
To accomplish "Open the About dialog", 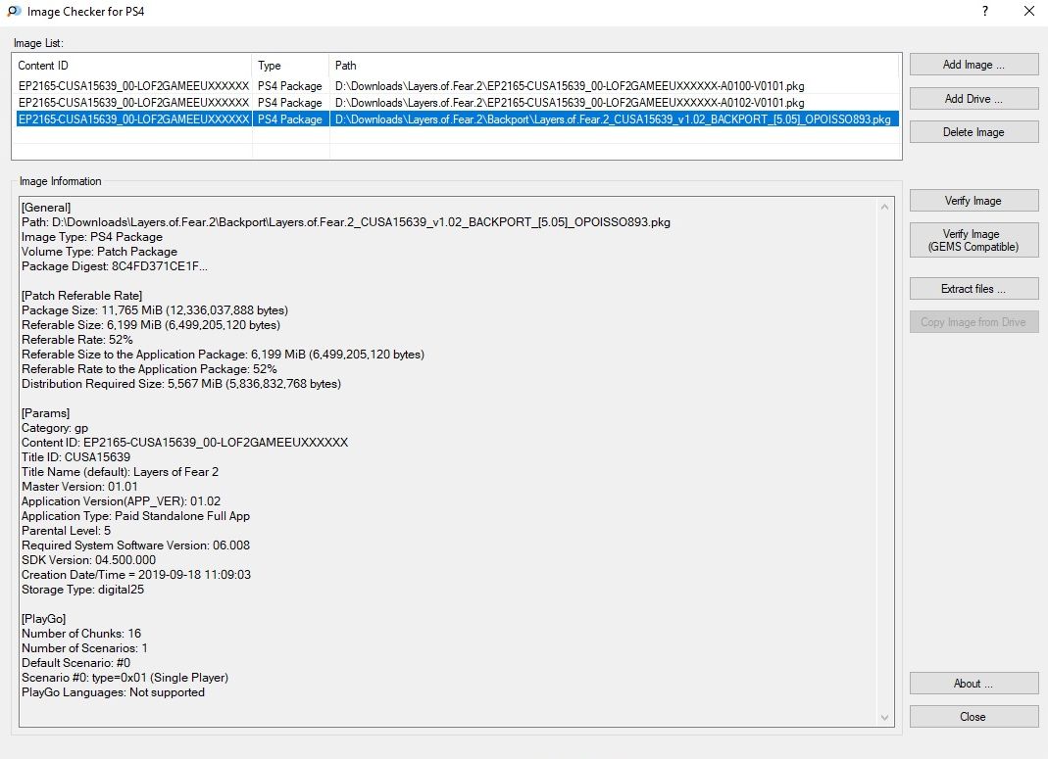I will click(973, 684).
